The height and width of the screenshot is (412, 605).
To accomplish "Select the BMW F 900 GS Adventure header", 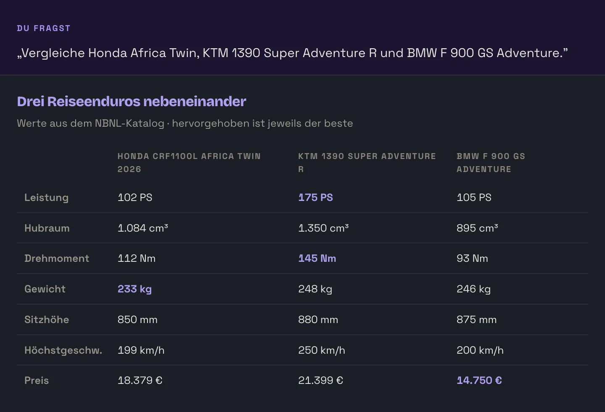I will [x=491, y=163].
